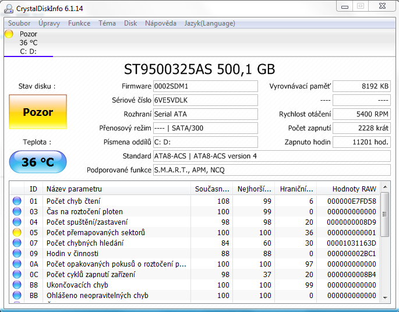Click the buffer size field 8192 KB
The image size is (399, 312).
[x=362, y=86]
